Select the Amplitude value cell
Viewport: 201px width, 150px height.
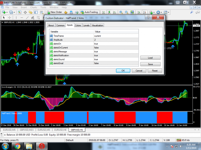click(x=116, y=40)
